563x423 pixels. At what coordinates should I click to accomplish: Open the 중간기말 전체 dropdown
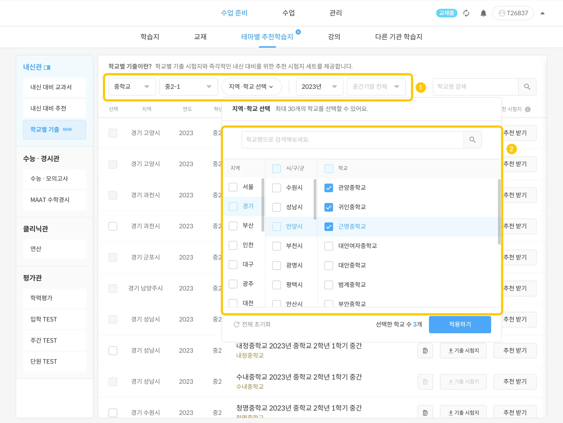pos(376,87)
